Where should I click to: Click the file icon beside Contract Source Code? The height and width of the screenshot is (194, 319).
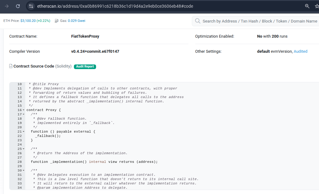tap(11, 66)
